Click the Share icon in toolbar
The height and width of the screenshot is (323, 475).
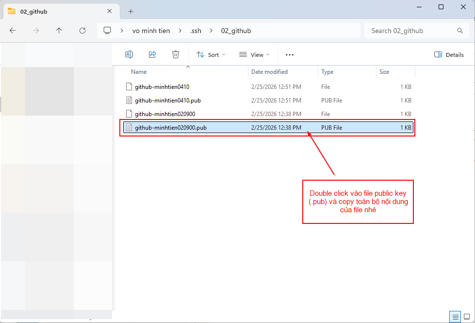point(152,55)
